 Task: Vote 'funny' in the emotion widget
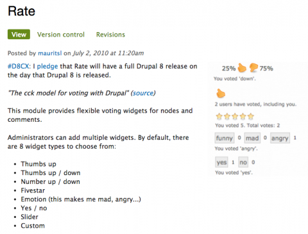[225, 138]
